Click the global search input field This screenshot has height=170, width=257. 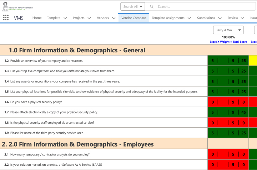pyautogui.click(x=200, y=6)
